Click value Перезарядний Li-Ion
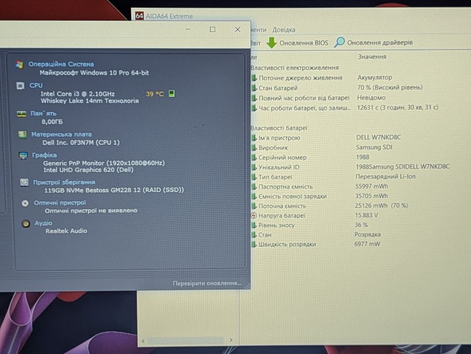 point(385,177)
